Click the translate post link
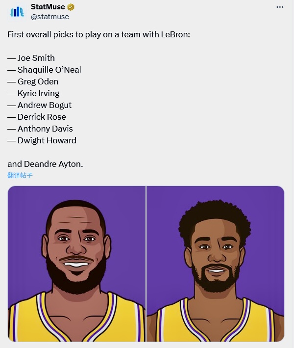The height and width of the screenshot is (348, 294). point(20,175)
